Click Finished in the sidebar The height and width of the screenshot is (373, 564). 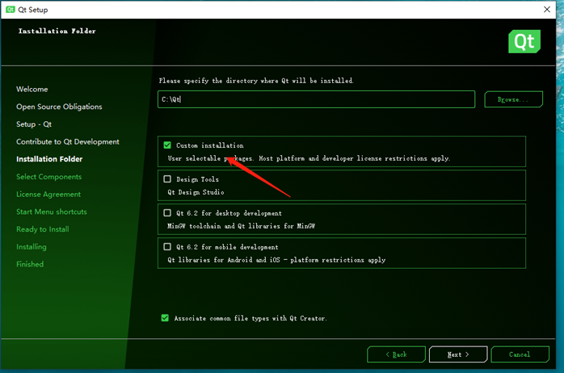pyautogui.click(x=30, y=264)
